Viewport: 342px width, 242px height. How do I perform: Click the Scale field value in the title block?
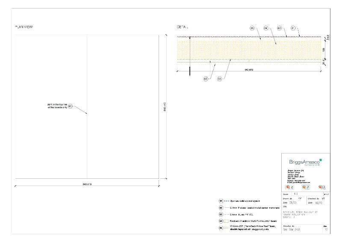coord(296,194)
